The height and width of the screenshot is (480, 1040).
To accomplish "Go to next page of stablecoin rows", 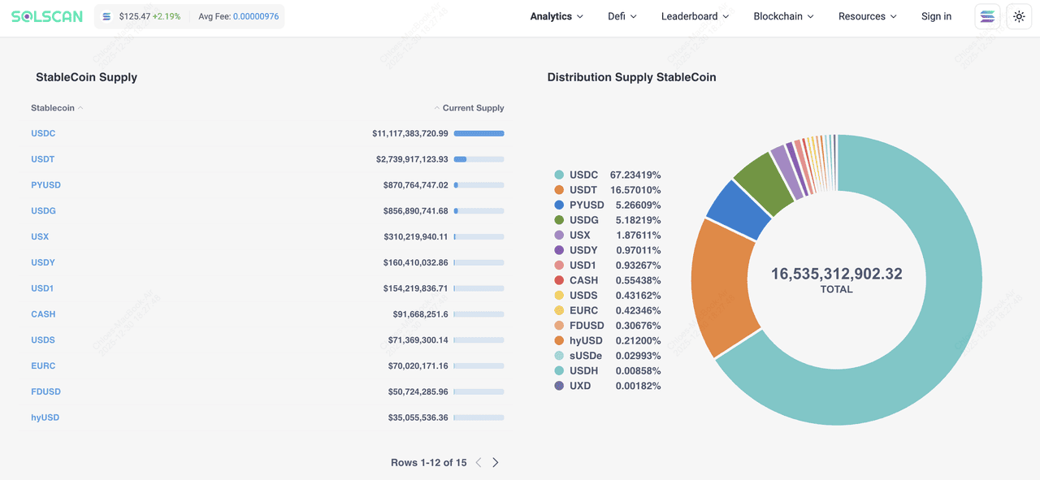I will 496,462.
